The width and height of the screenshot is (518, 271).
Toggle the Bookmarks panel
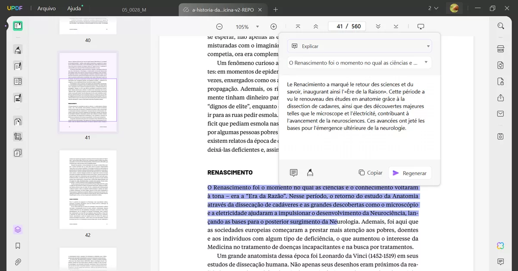tap(17, 245)
